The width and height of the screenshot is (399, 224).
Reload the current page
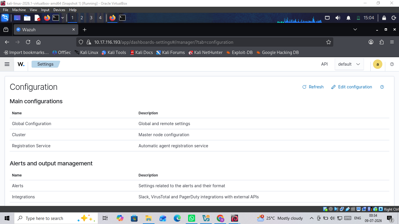coord(28,42)
